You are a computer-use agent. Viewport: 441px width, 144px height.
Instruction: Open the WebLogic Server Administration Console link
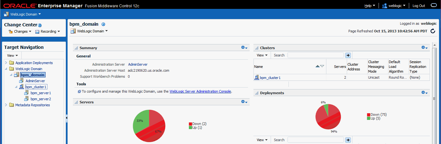coord(200,91)
